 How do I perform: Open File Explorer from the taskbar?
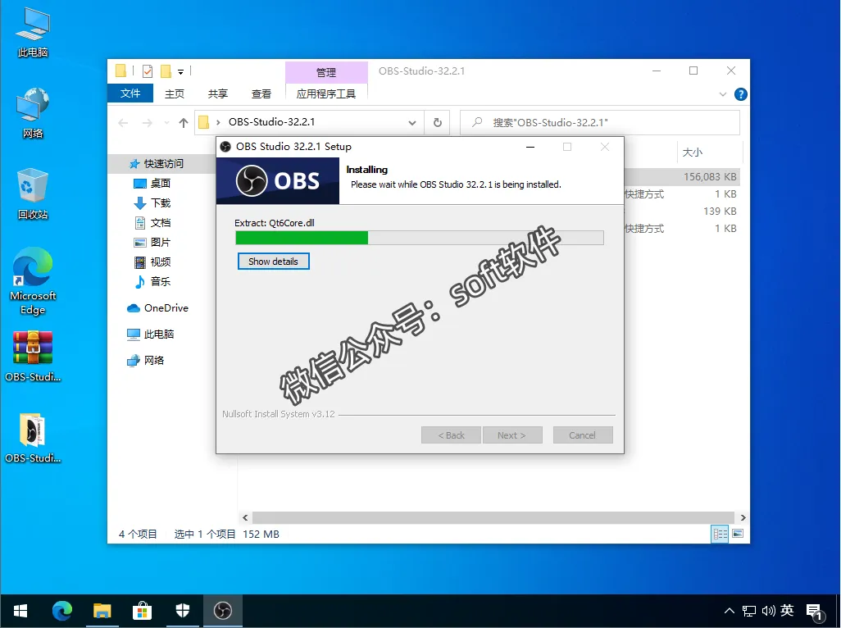[x=102, y=611]
